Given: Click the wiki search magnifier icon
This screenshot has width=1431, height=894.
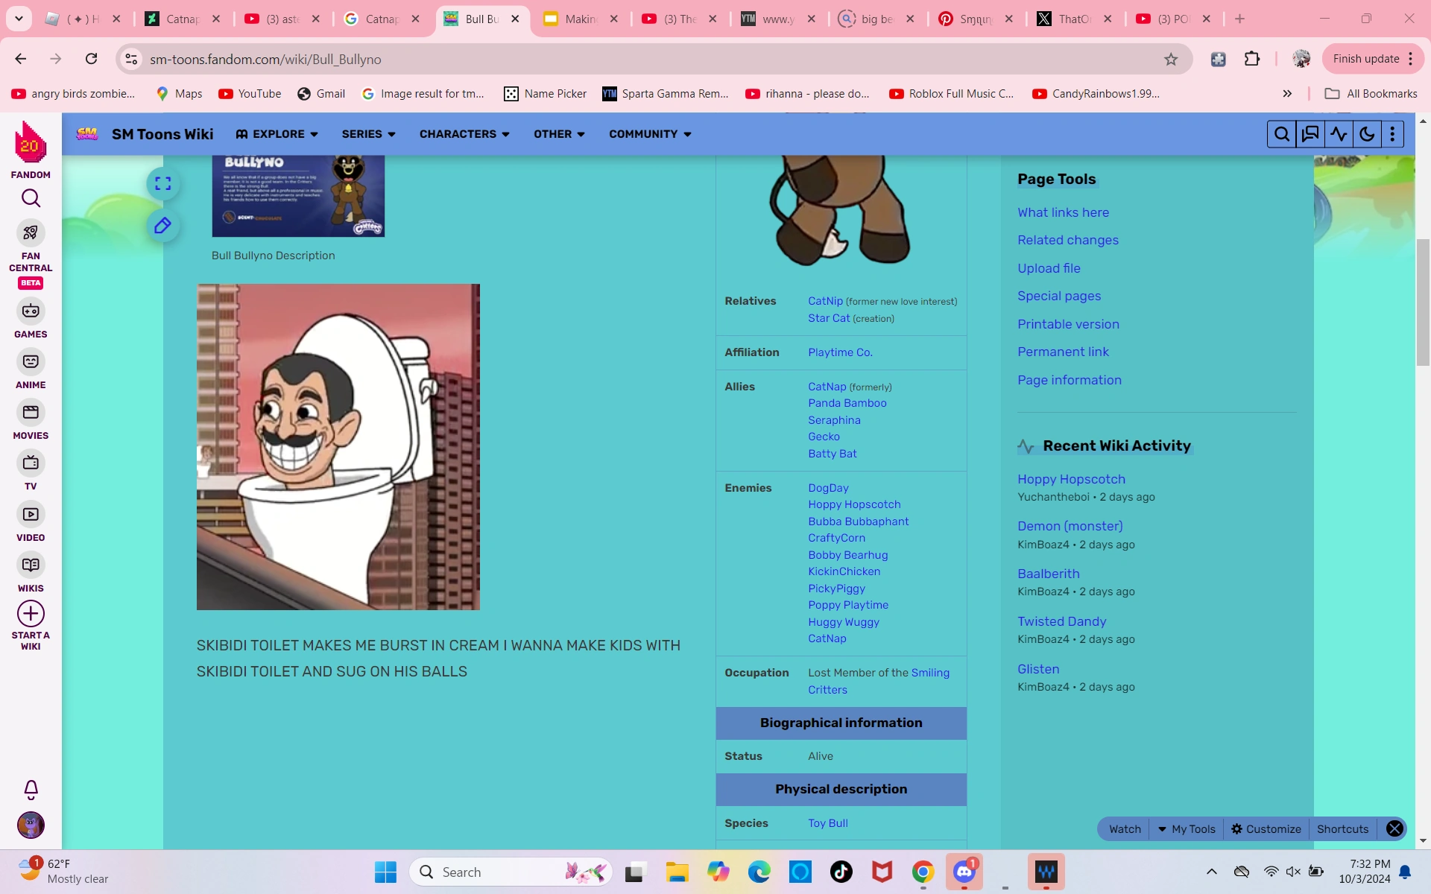Looking at the screenshot, I should [x=1281, y=134].
